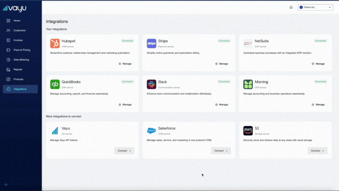Open Data Metering menu item
Screen dimensions: 339x191
tap(20, 60)
